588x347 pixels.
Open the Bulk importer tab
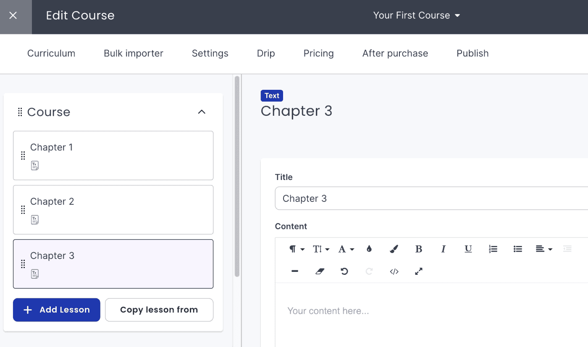click(x=134, y=53)
